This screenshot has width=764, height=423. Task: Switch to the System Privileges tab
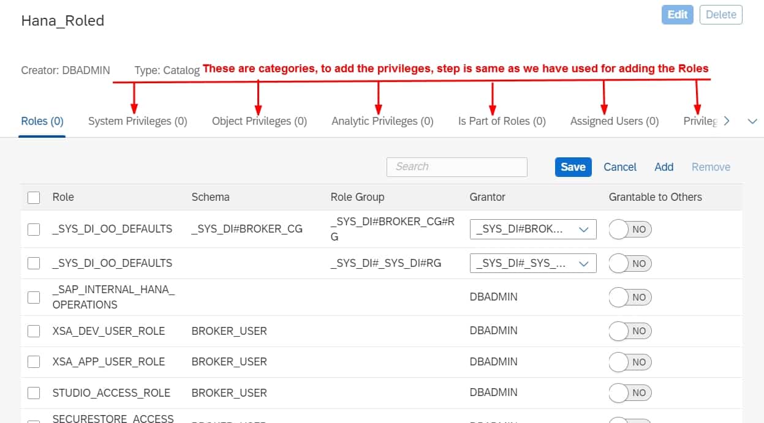pyautogui.click(x=137, y=121)
